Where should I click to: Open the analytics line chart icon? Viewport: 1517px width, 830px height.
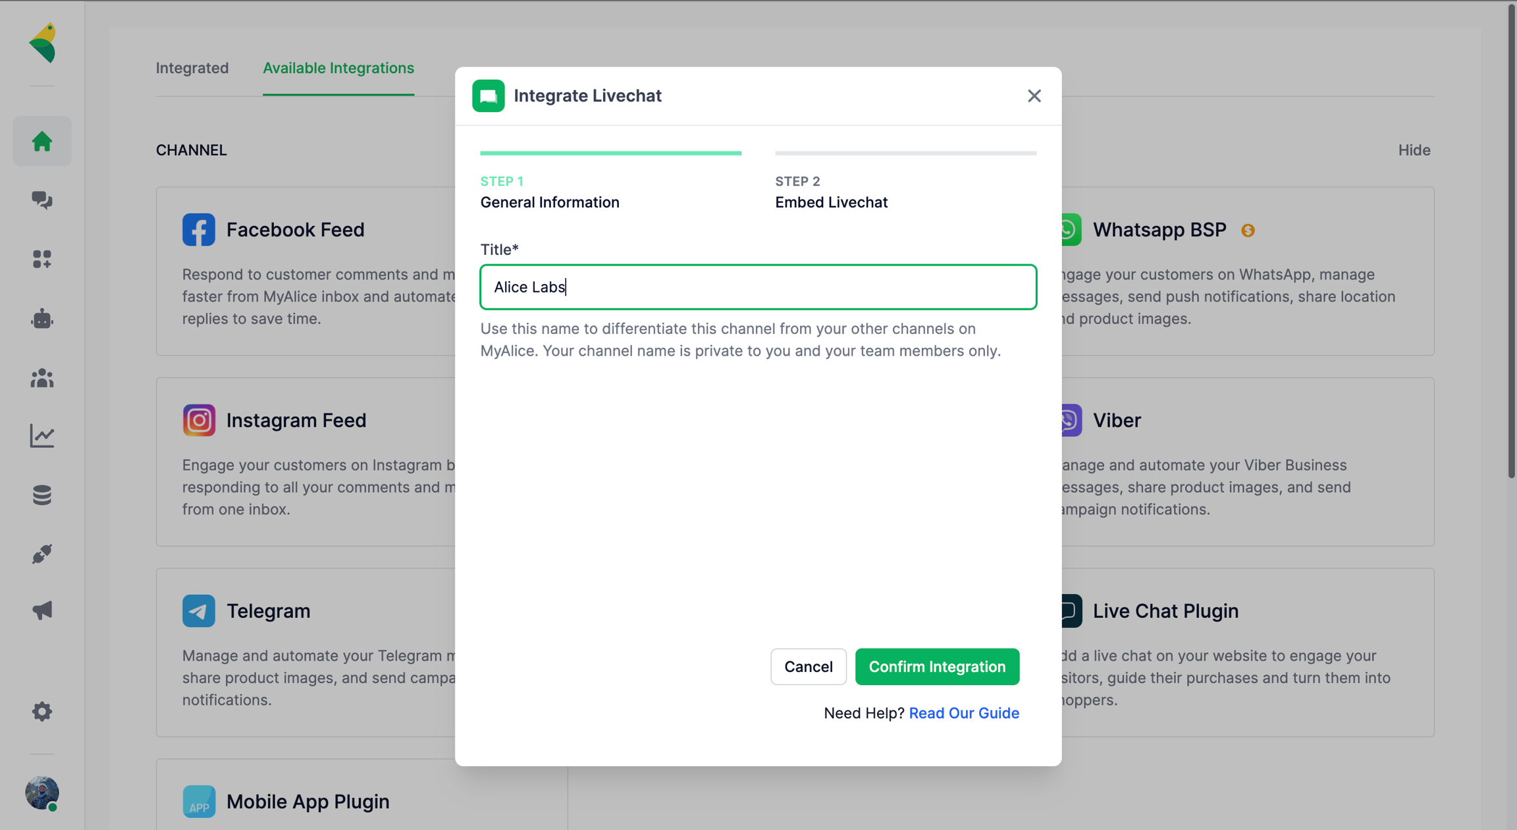(x=42, y=435)
